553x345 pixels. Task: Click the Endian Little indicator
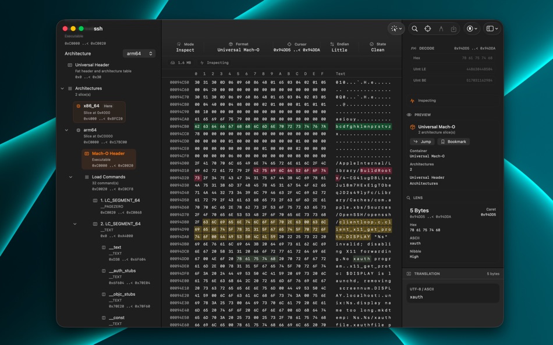point(339,47)
